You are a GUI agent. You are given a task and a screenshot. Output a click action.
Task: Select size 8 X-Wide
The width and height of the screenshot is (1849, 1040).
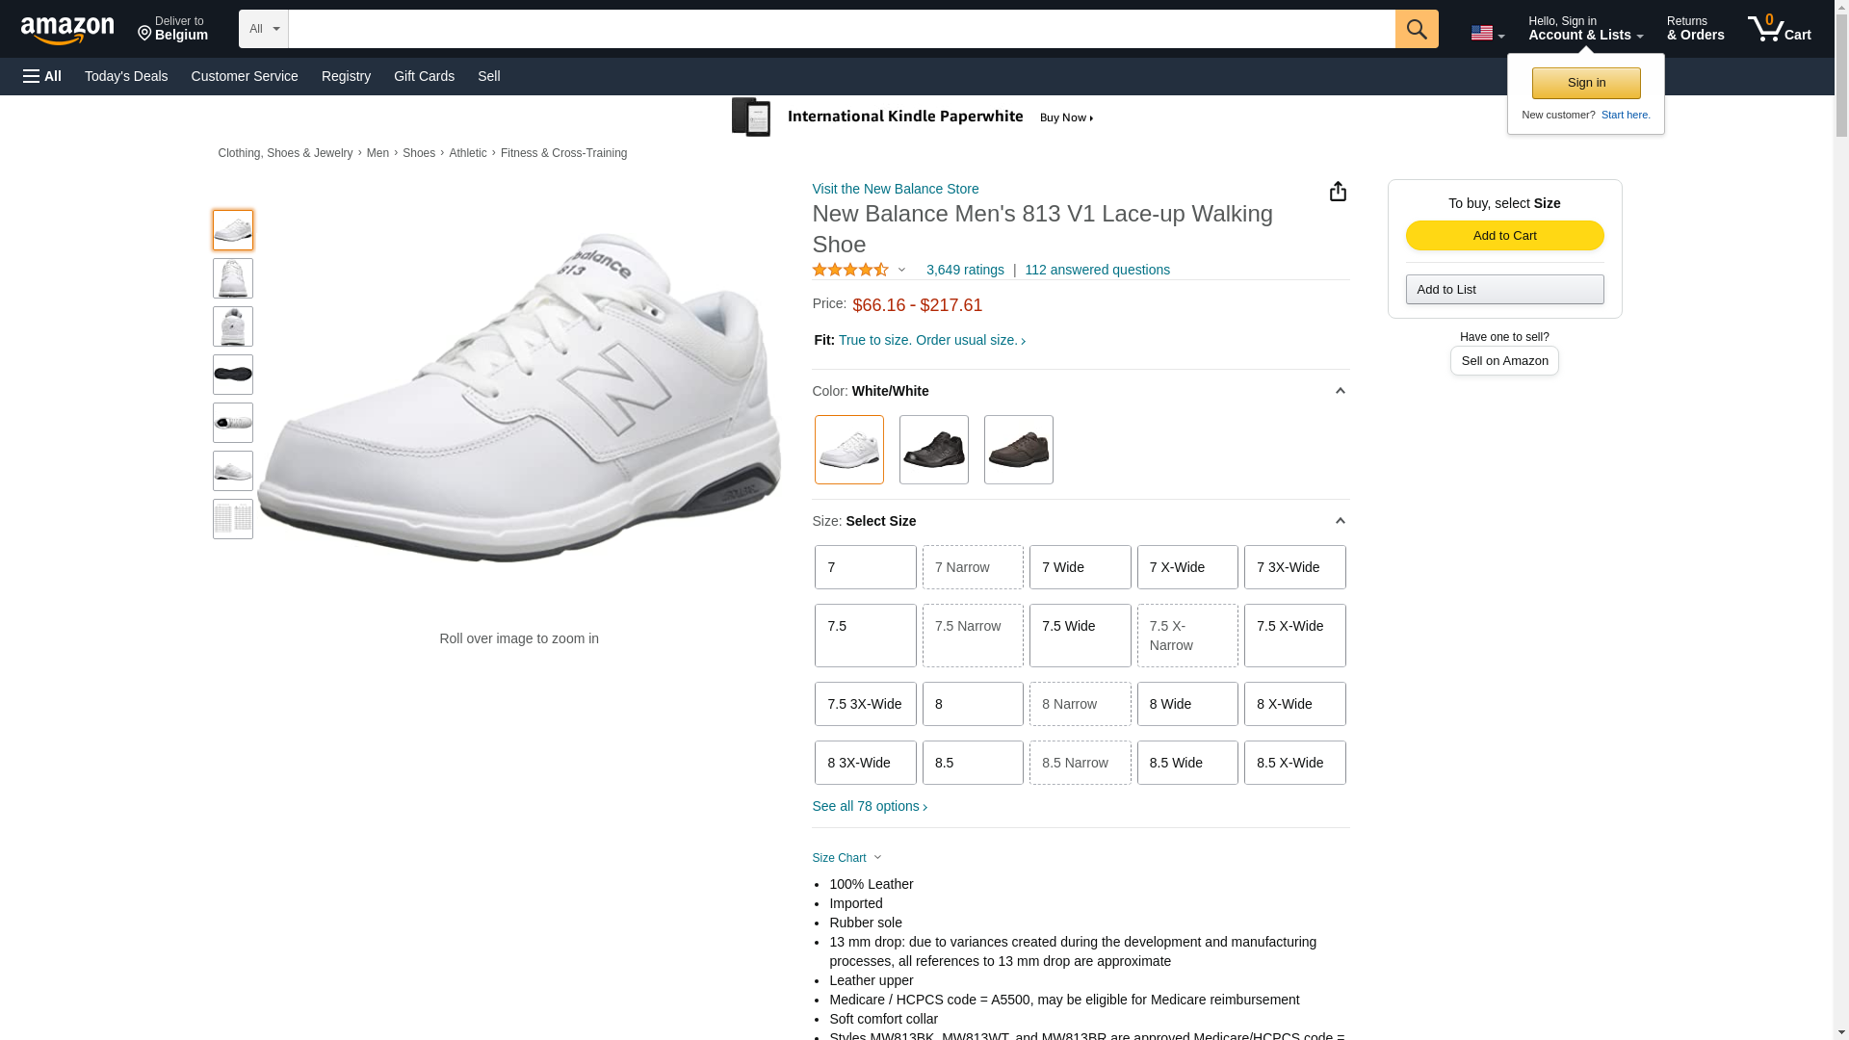pyautogui.click(x=1294, y=704)
